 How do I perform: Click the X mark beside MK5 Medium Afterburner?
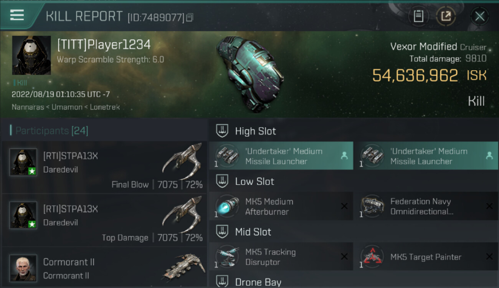point(344,206)
